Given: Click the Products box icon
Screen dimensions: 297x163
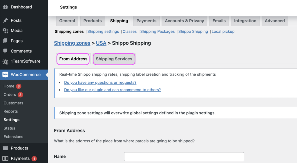Looking at the screenshot, I should (5, 148).
